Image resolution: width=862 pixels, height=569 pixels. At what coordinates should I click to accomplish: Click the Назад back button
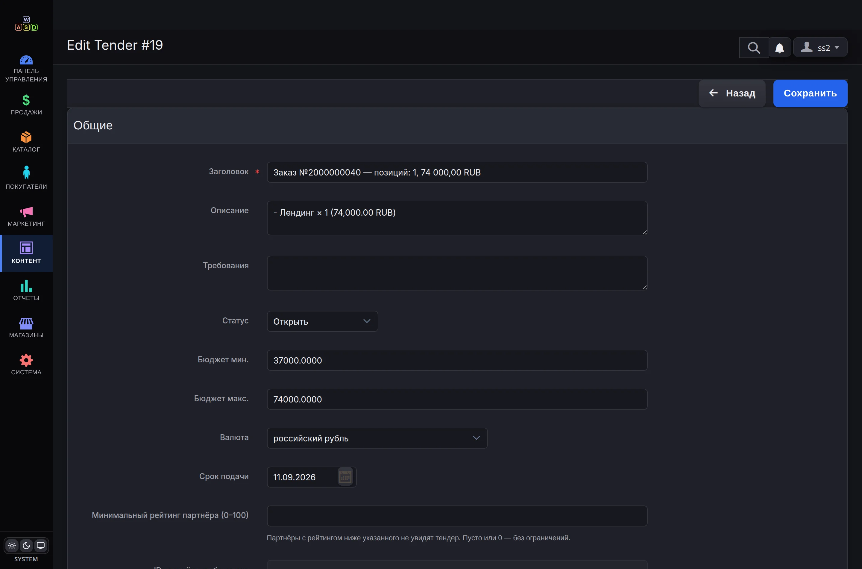pos(732,93)
